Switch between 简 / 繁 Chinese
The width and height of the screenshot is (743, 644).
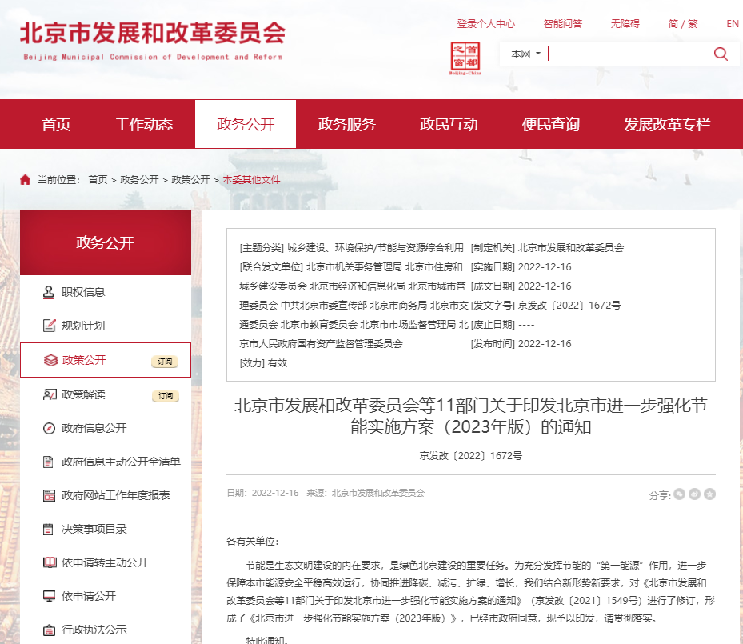tap(683, 24)
